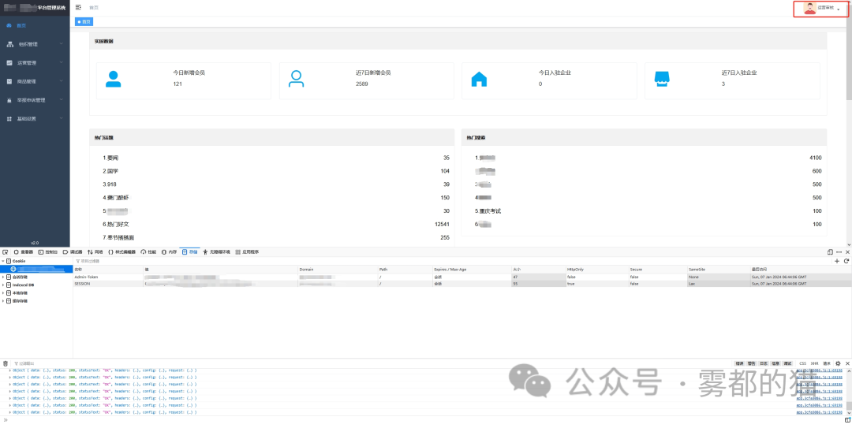Expand the 举报申诉管理 sidebar menu
Image resolution: width=852 pixels, height=428 pixels.
[35, 100]
